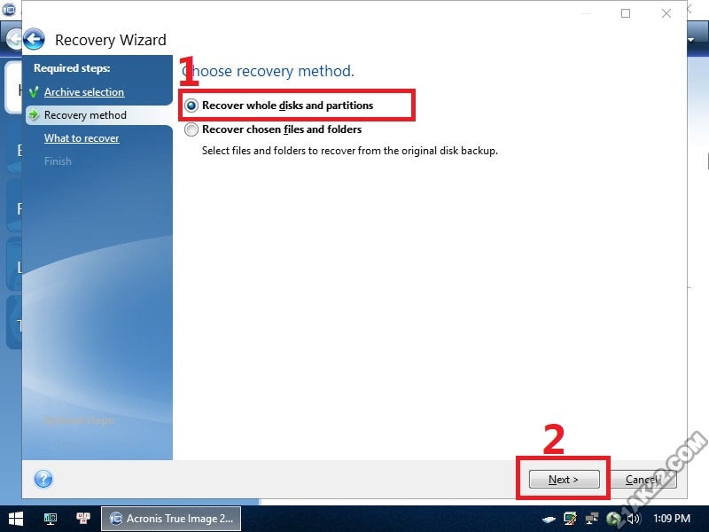Click the taskbar clock showing 1:09 PM

click(672, 519)
